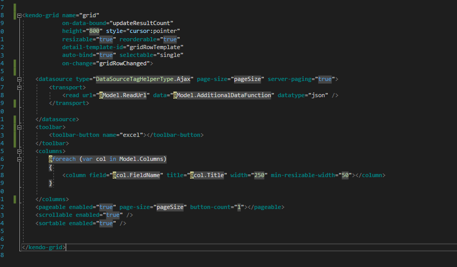Click the @Model.AdditionalDataFunction value
Image resolution: width=457 pixels, height=267 pixels.
[222, 95]
